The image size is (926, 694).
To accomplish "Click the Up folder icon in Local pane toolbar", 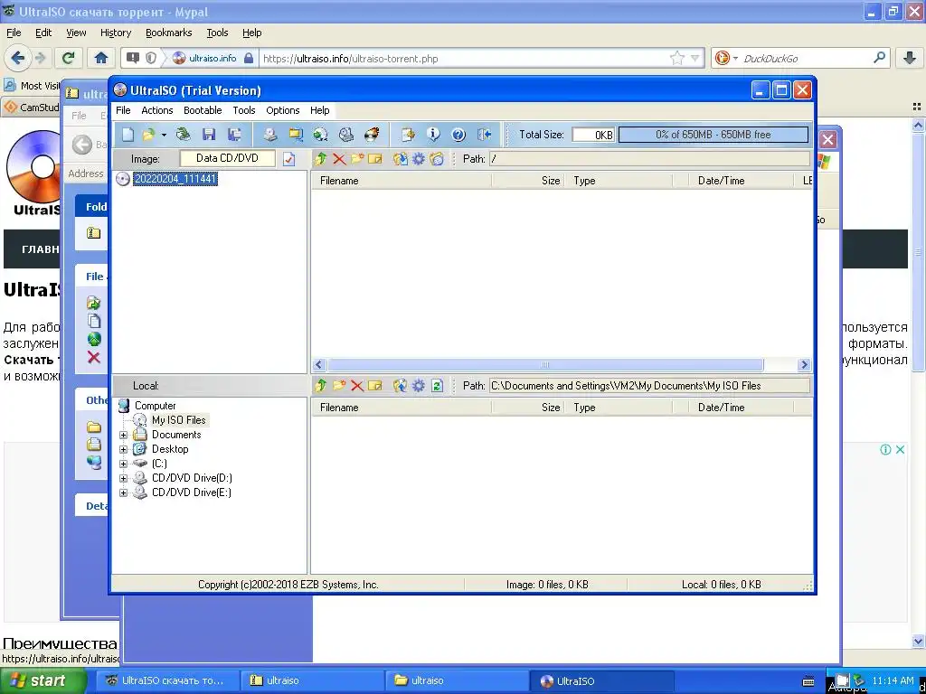I will point(321,385).
